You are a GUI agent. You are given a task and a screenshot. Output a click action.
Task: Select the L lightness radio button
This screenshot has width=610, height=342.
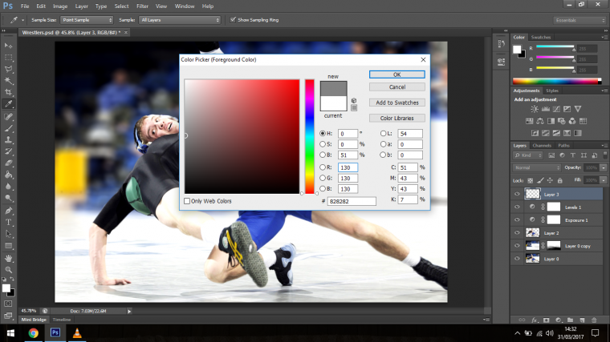click(383, 133)
